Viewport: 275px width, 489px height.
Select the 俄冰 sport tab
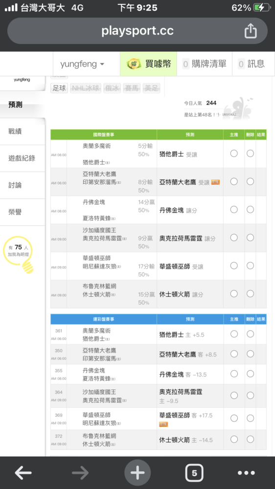click(112, 88)
